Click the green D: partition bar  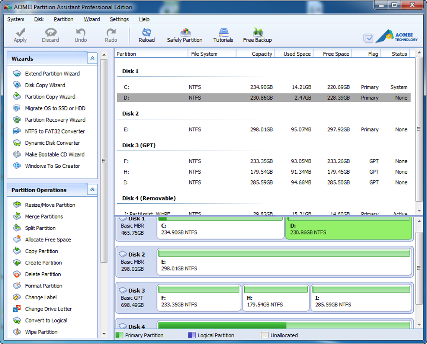[349, 228]
